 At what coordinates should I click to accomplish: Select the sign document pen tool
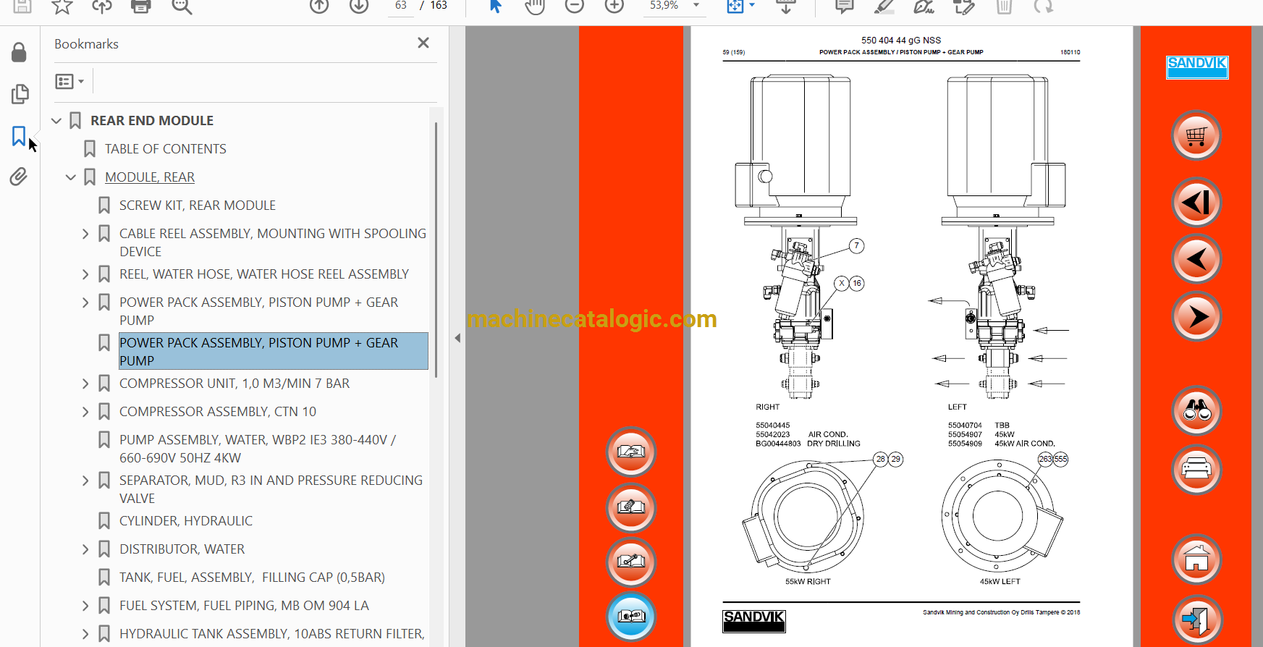[924, 6]
